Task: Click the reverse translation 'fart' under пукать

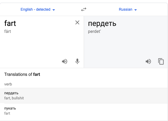Action: 7,113
